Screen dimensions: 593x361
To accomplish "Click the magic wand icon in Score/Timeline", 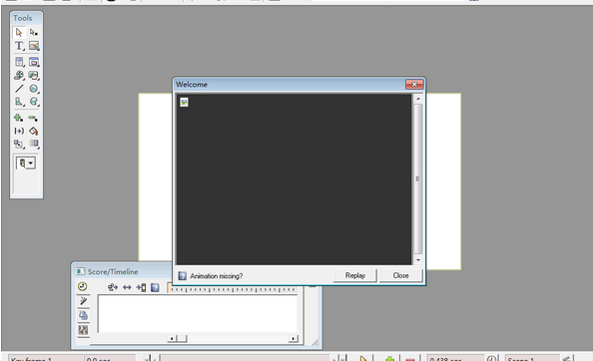I will coord(83,301).
